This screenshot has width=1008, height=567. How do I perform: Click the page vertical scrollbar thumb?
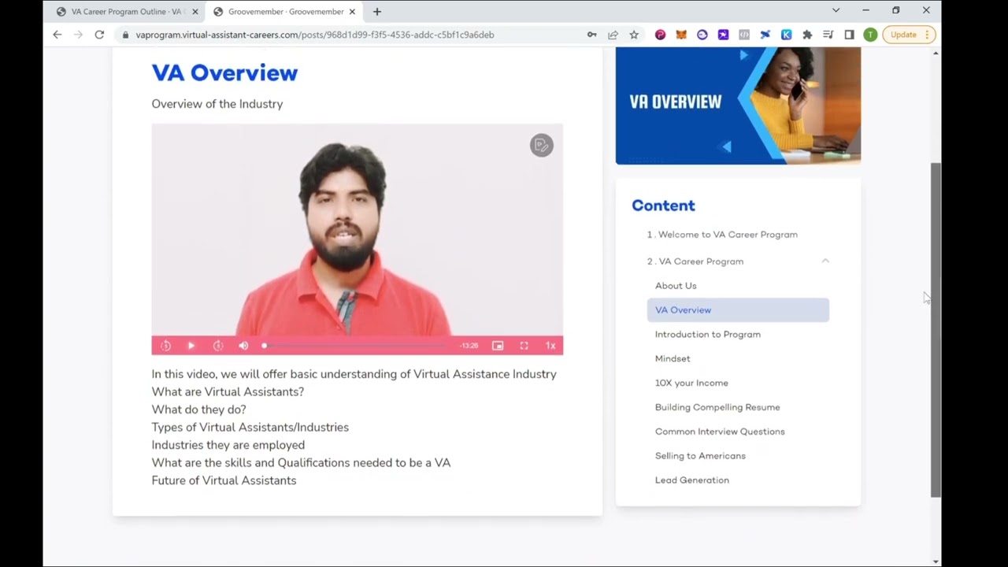[x=936, y=331]
